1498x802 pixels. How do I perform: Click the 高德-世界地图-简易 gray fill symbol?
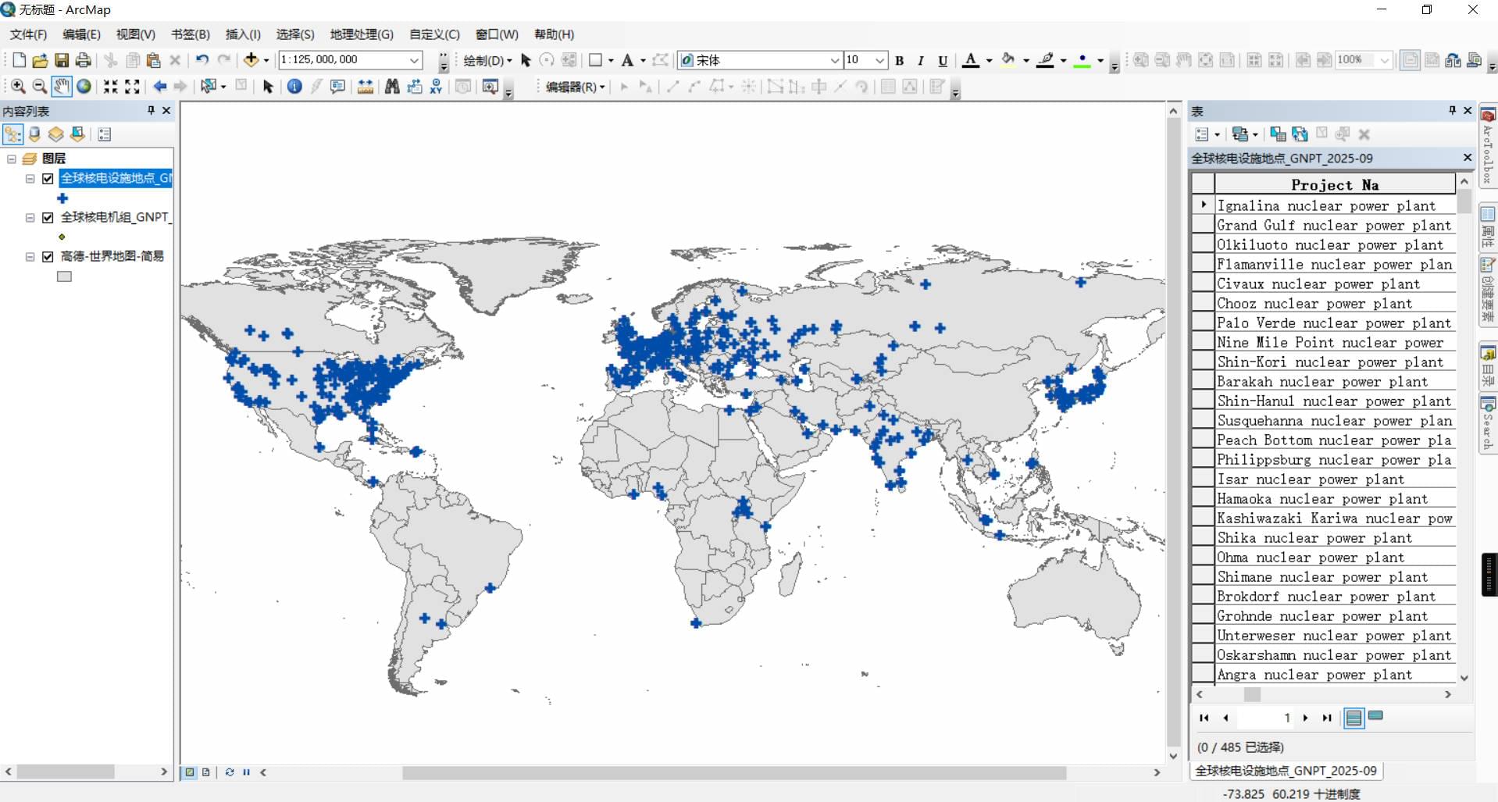pyautogui.click(x=64, y=276)
